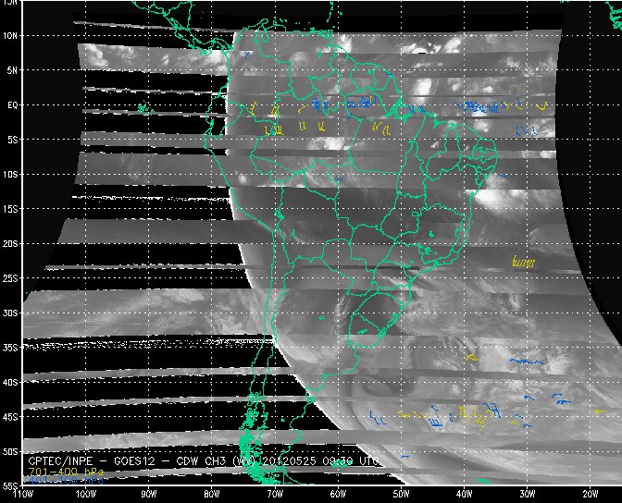Viewport: 622px width, 503px height.
Task: Click the 60W longitude label
Action: [338, 494]
